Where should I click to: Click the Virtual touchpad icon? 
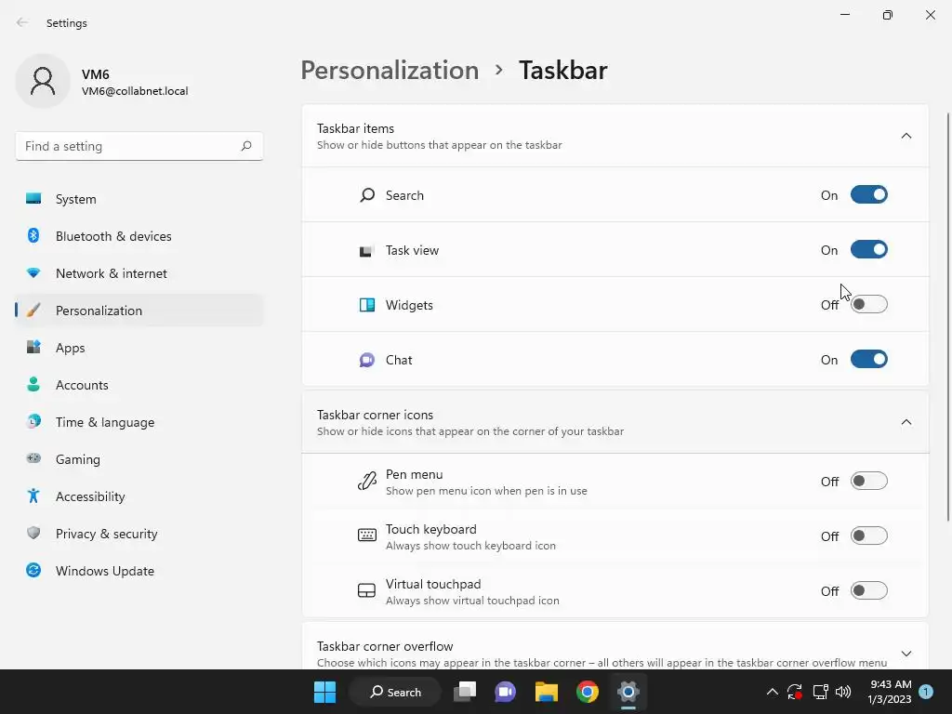(366, 590)
